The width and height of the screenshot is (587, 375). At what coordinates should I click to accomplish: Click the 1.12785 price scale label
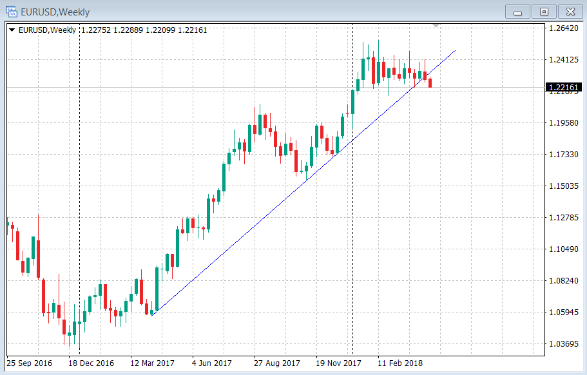click(563, 217)
